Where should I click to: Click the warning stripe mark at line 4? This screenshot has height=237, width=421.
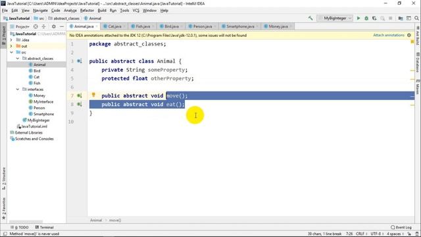click(412, 70)
